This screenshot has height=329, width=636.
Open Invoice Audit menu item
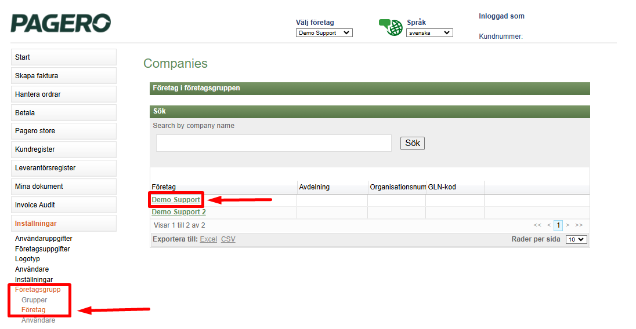coord(64,205)
